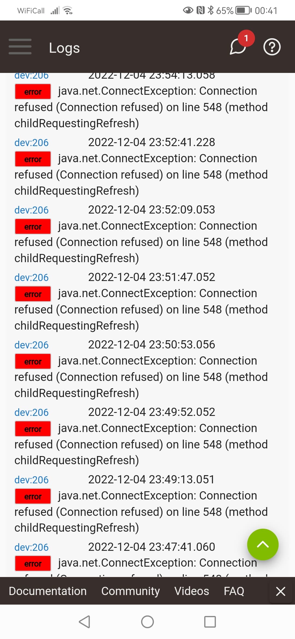Tap the Logs page title
The height and width of the screenshot is (639, 295).
point(64,48)
